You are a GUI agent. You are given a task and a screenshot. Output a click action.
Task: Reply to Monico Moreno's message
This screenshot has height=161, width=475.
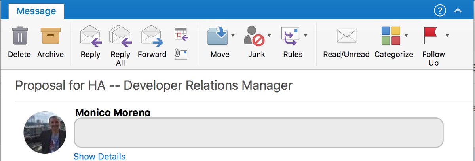[91, 42]
